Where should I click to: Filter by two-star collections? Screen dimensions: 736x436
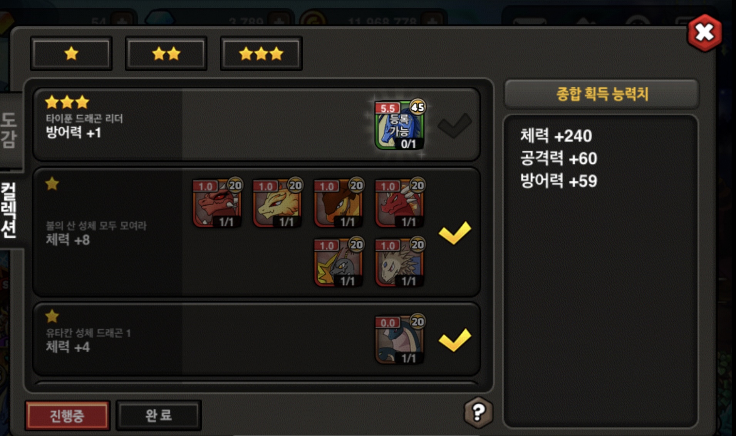point(166,54)
